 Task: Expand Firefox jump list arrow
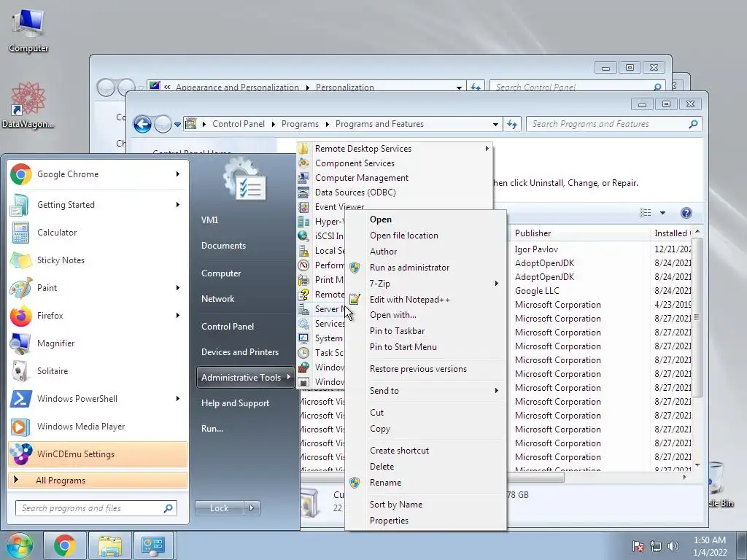click(x=178, y=315)
